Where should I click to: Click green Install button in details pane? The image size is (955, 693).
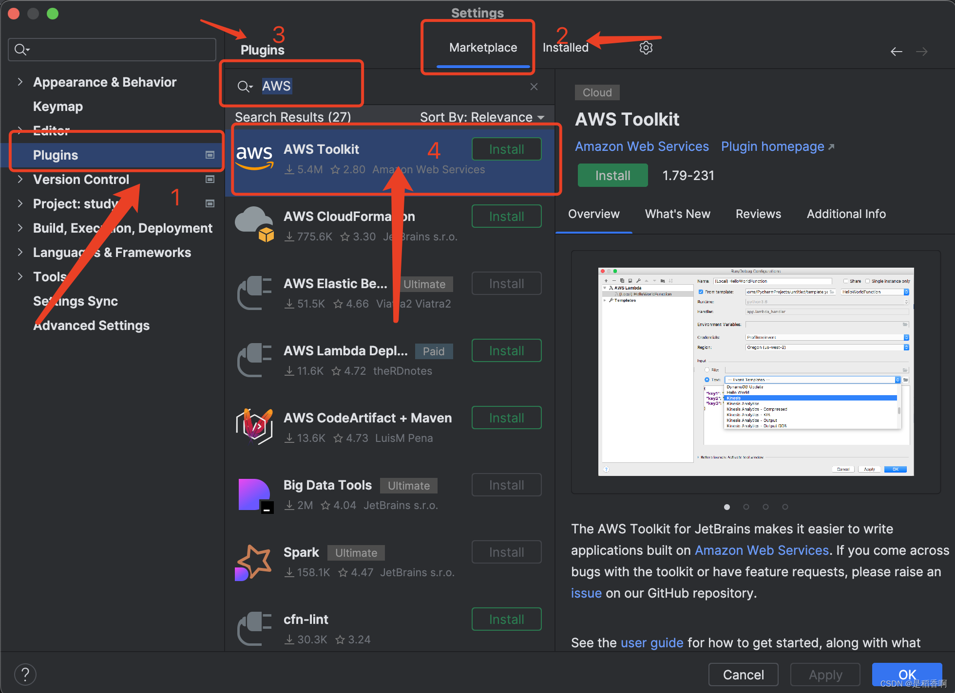click(x=612, y=175)
